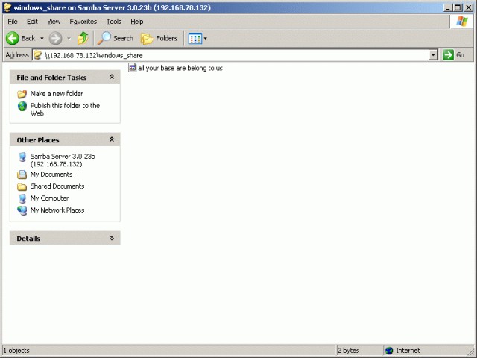Open the Help menu
Screen dimensions: 477x358
[x=137, y=22]
